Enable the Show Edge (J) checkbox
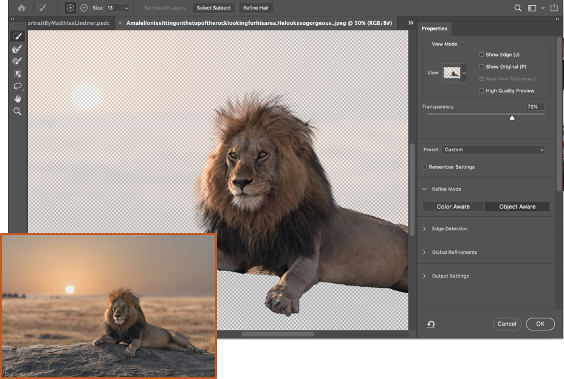 (482, 55)
